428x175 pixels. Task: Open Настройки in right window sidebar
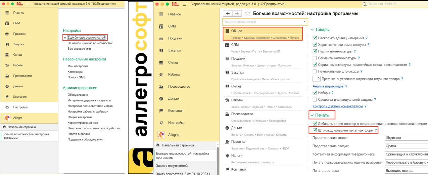point(176,123)
